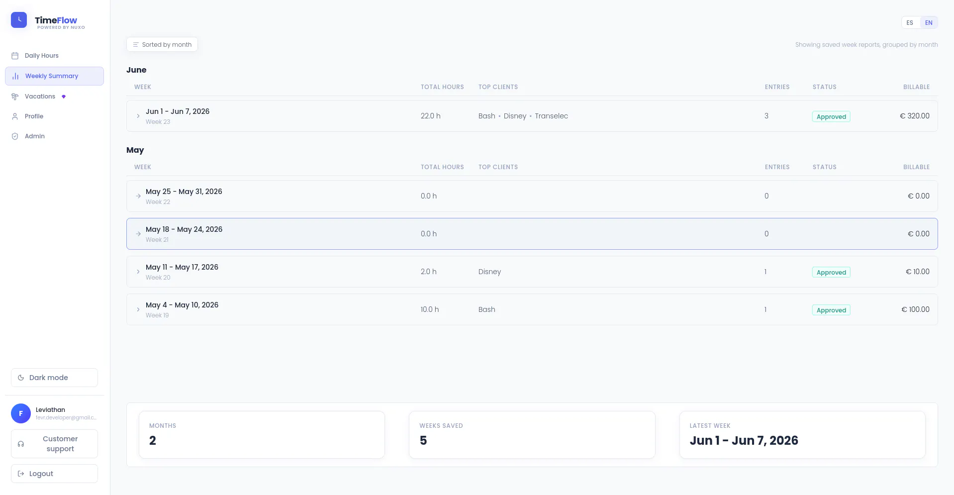Click the Daily Hours calendar icon
Screen dimensions: 954x495
[x=15, y=56]
